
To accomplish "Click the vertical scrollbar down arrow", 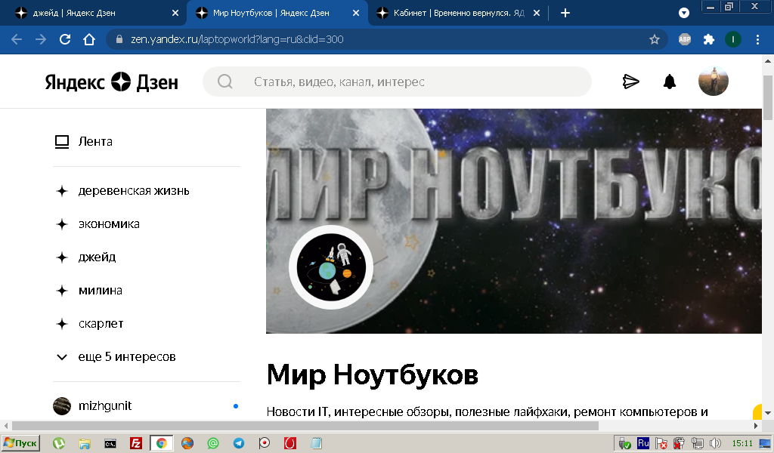I will coord(768,413).
